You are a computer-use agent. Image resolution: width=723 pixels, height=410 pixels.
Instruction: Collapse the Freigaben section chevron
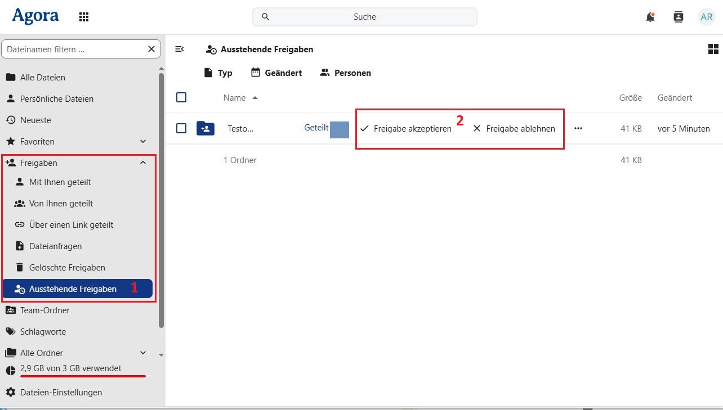pyautogui.click(x=143, y=163)
